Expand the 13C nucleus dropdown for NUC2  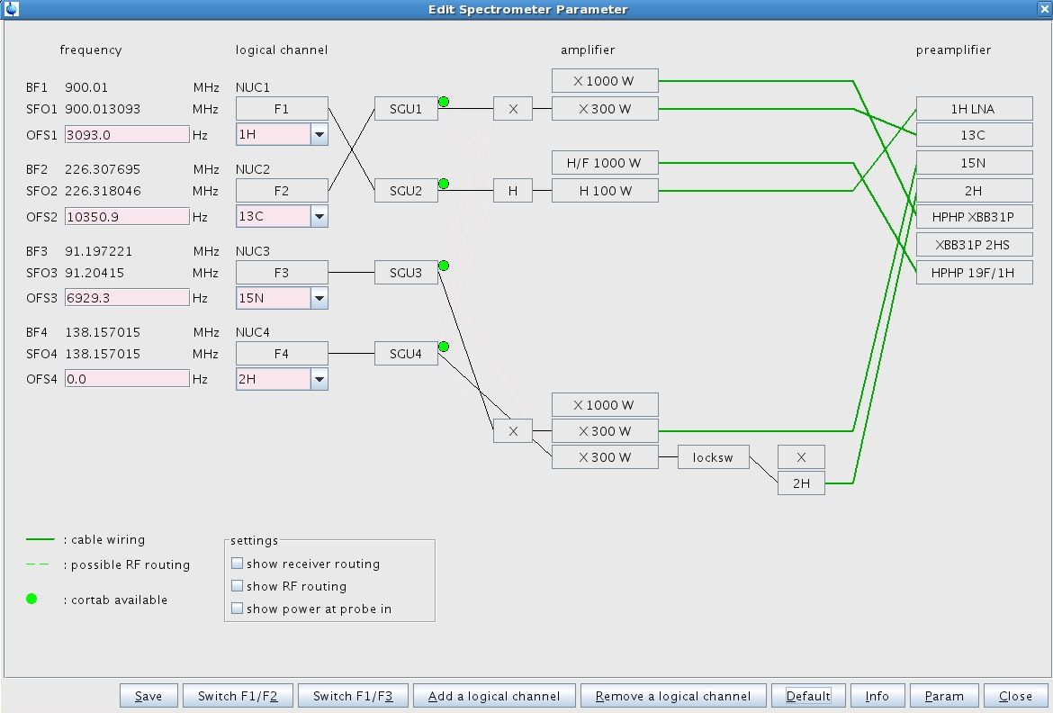coord(319,216)
